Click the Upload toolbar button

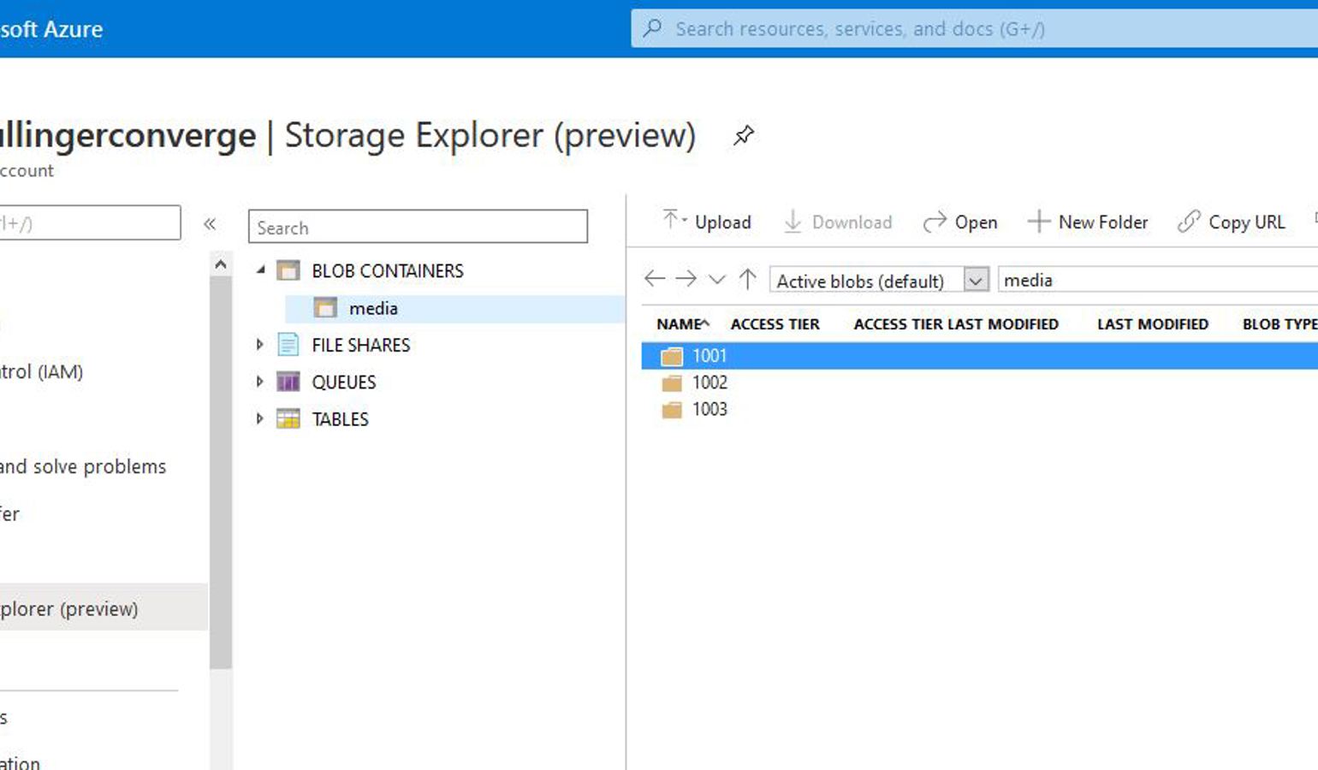[707, 222]
